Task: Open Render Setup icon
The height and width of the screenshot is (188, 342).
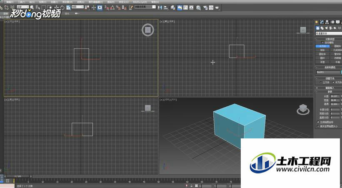Action: pos(205,8)
